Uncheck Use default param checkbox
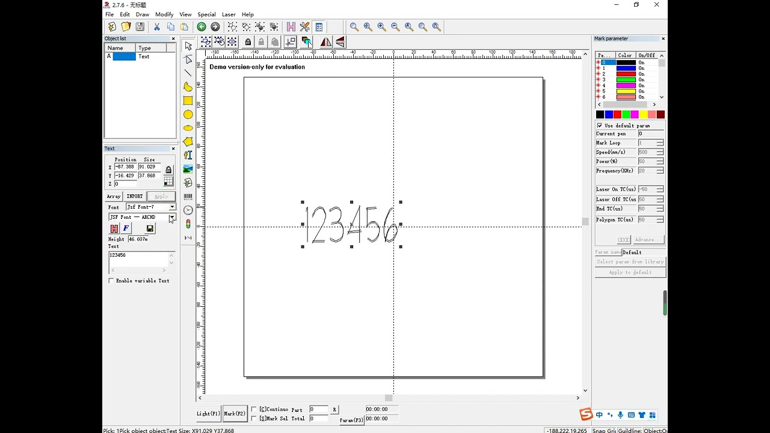Viewport: 770px width, 433px height. point(600,126)
